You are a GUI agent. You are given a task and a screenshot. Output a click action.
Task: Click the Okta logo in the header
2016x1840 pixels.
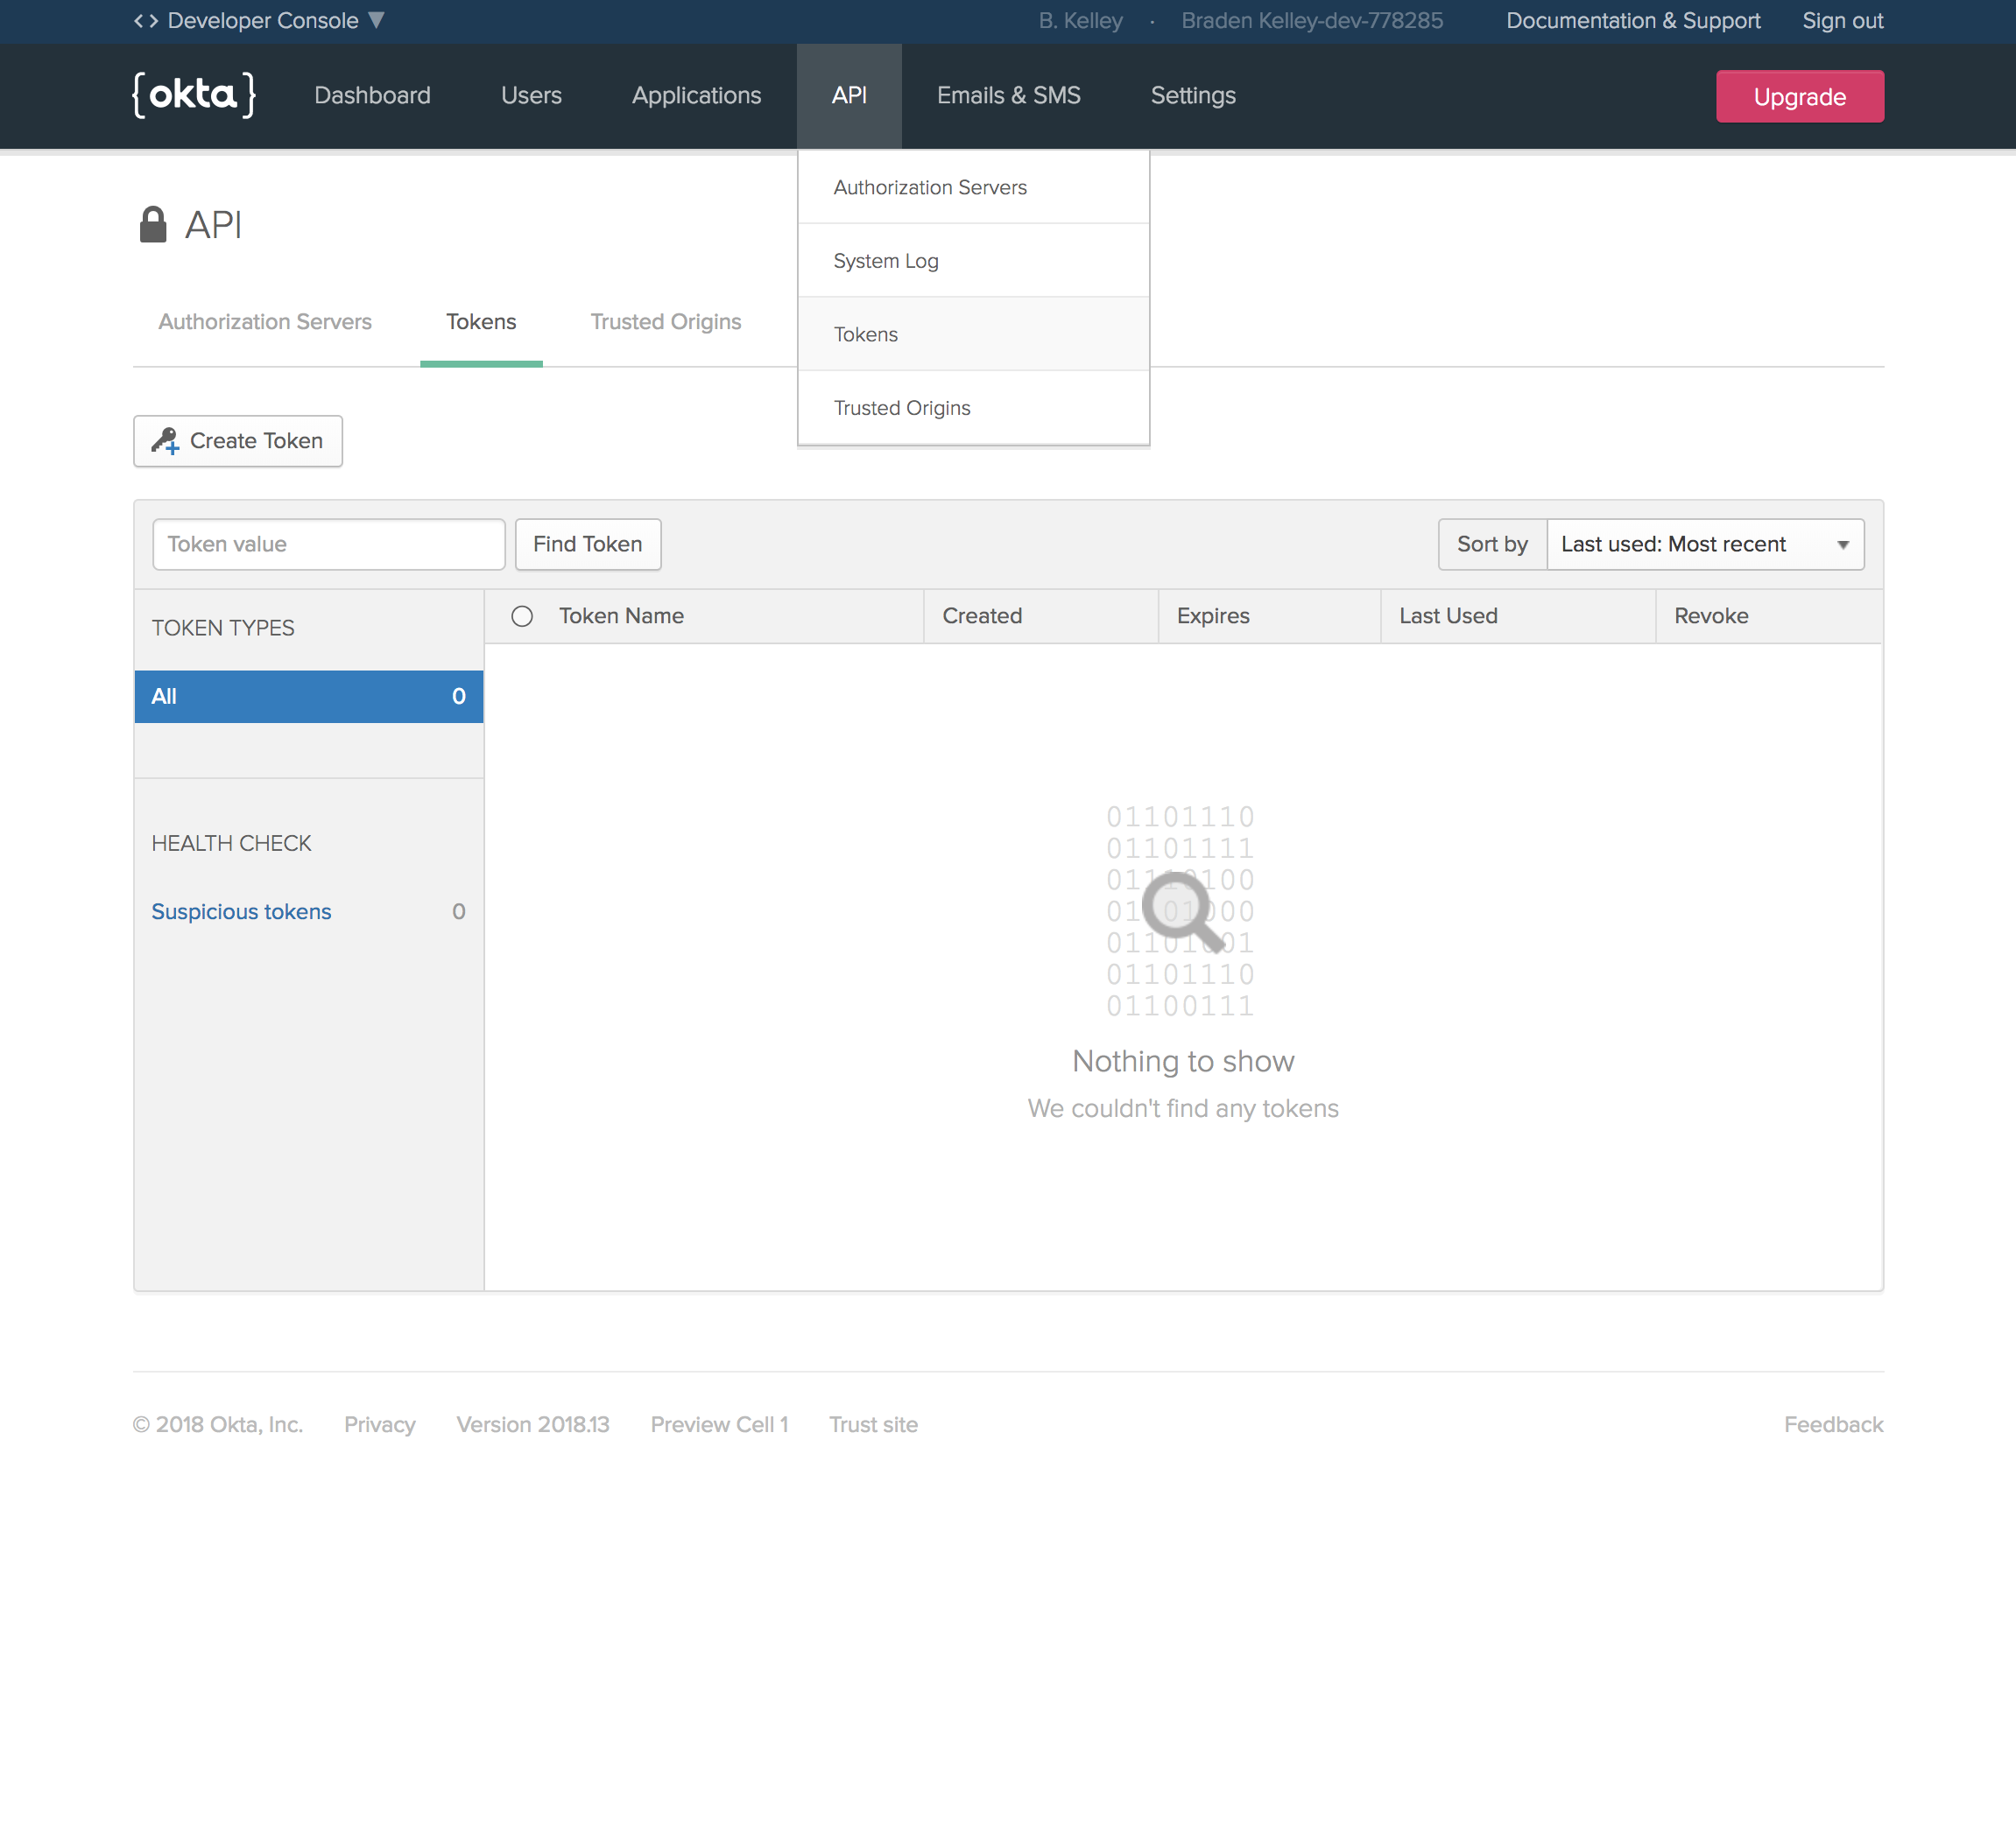(x=188, y=95)
